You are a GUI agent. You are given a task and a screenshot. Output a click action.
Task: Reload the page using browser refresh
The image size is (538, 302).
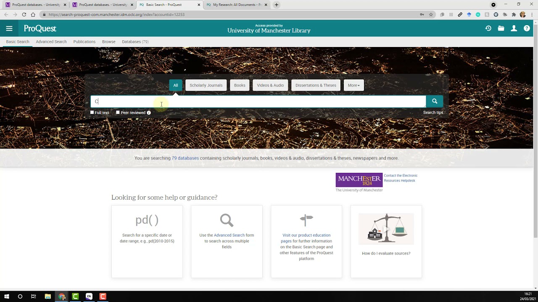[x=24, y=14]
